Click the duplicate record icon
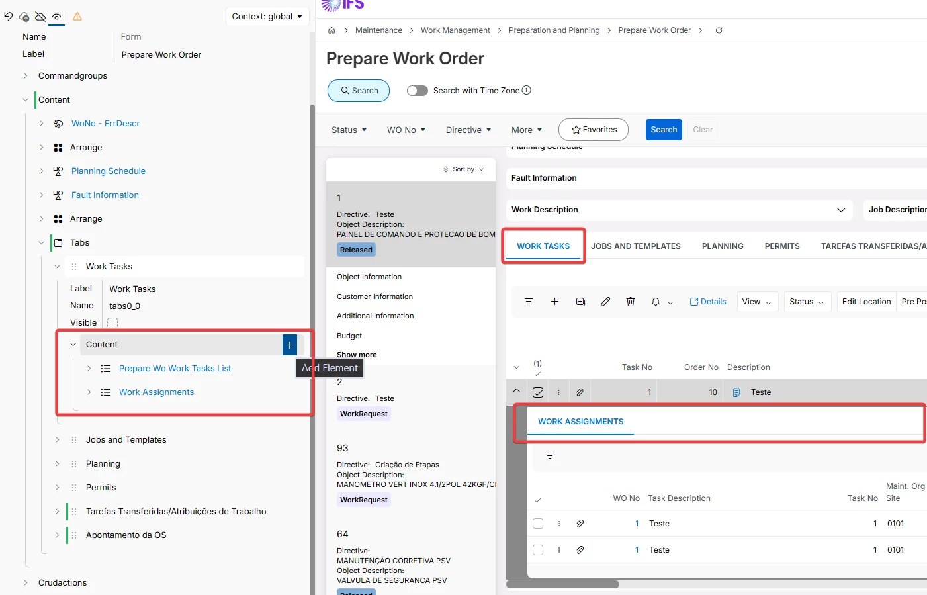The height and width of the screenshot is (595, 927). (x=580, y=302)
